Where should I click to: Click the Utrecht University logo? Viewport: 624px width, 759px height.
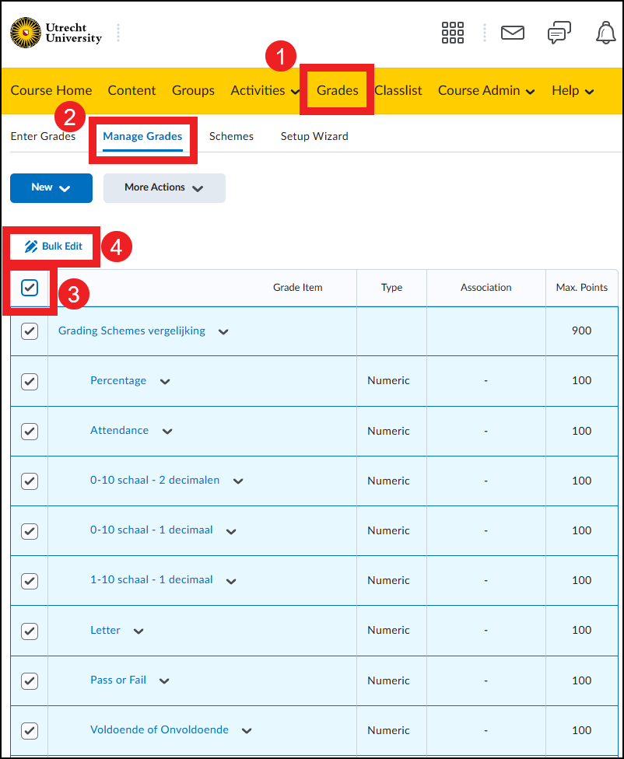pyautogui.click(x=56, y=33)
